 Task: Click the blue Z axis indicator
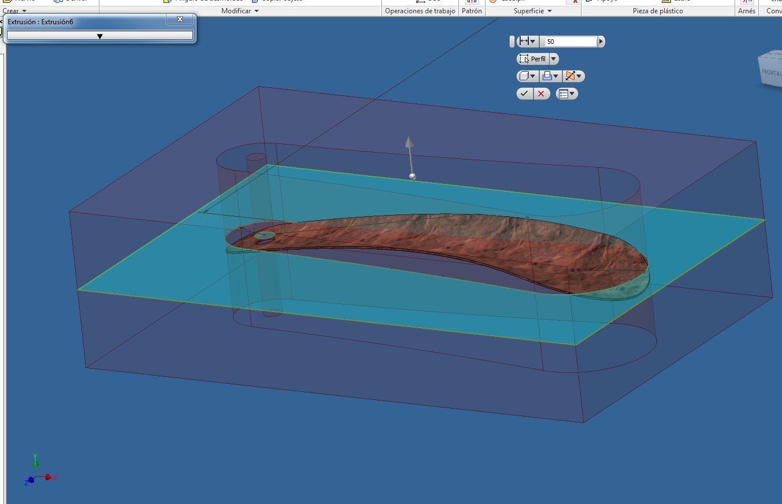click(30, 480)
